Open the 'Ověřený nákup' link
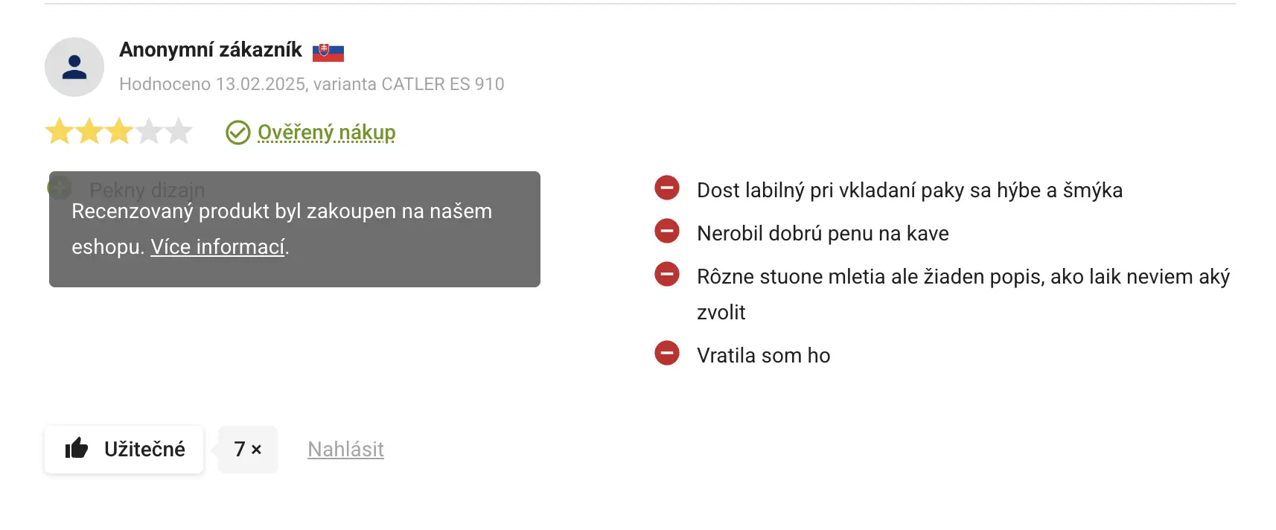 pyautogui.click(x=326, y=132)
